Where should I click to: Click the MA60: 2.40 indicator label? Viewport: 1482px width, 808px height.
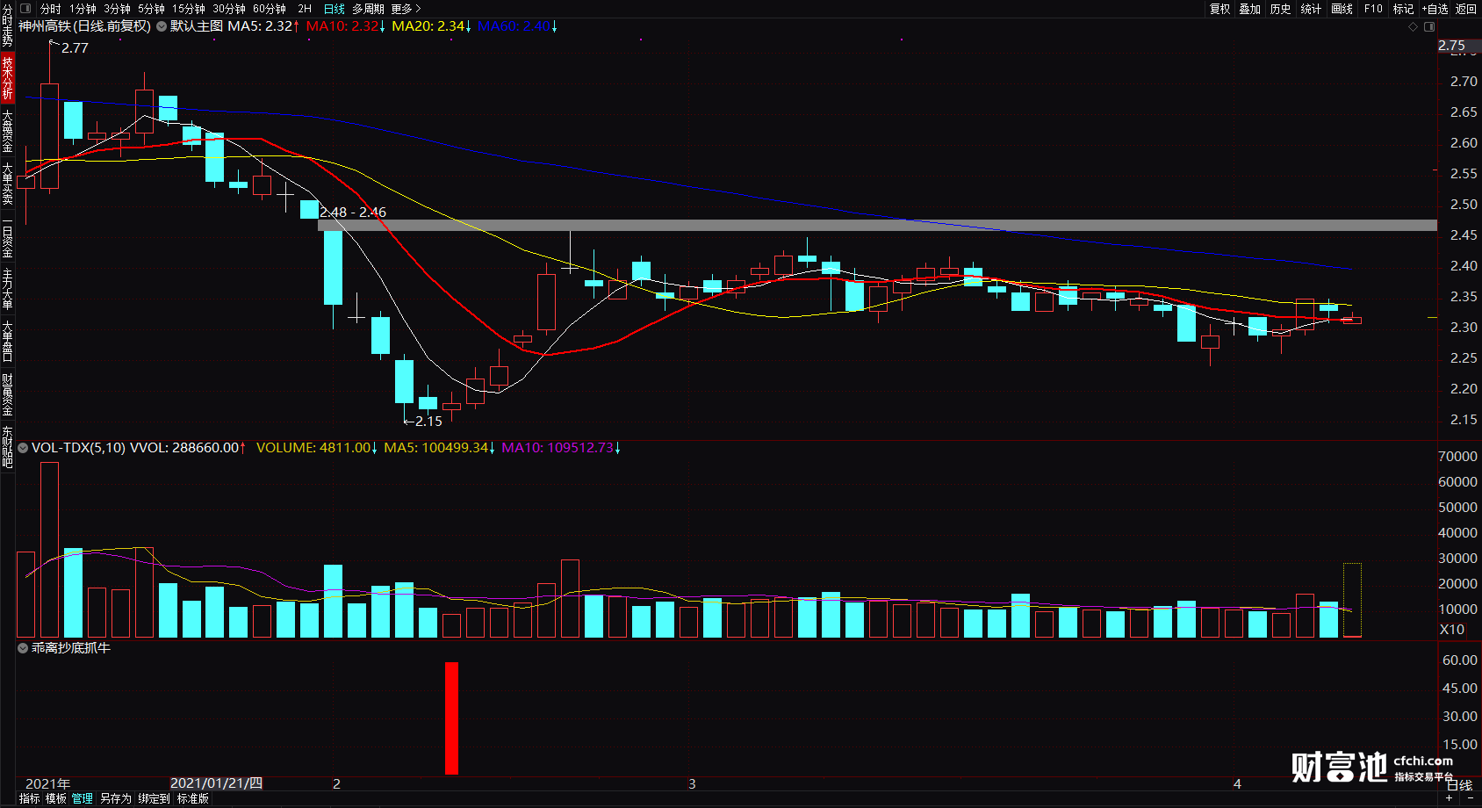518,26
